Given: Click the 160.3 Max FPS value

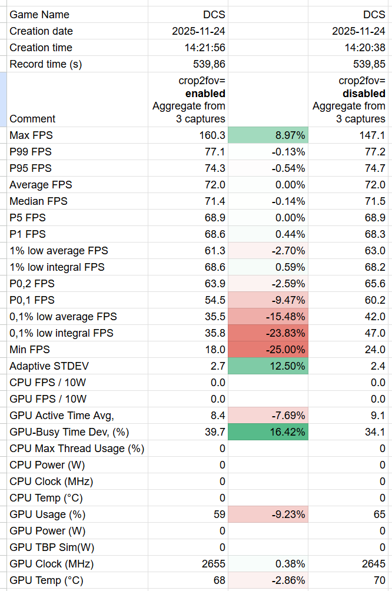Looking at the screenshot, I should click(212, 135).
